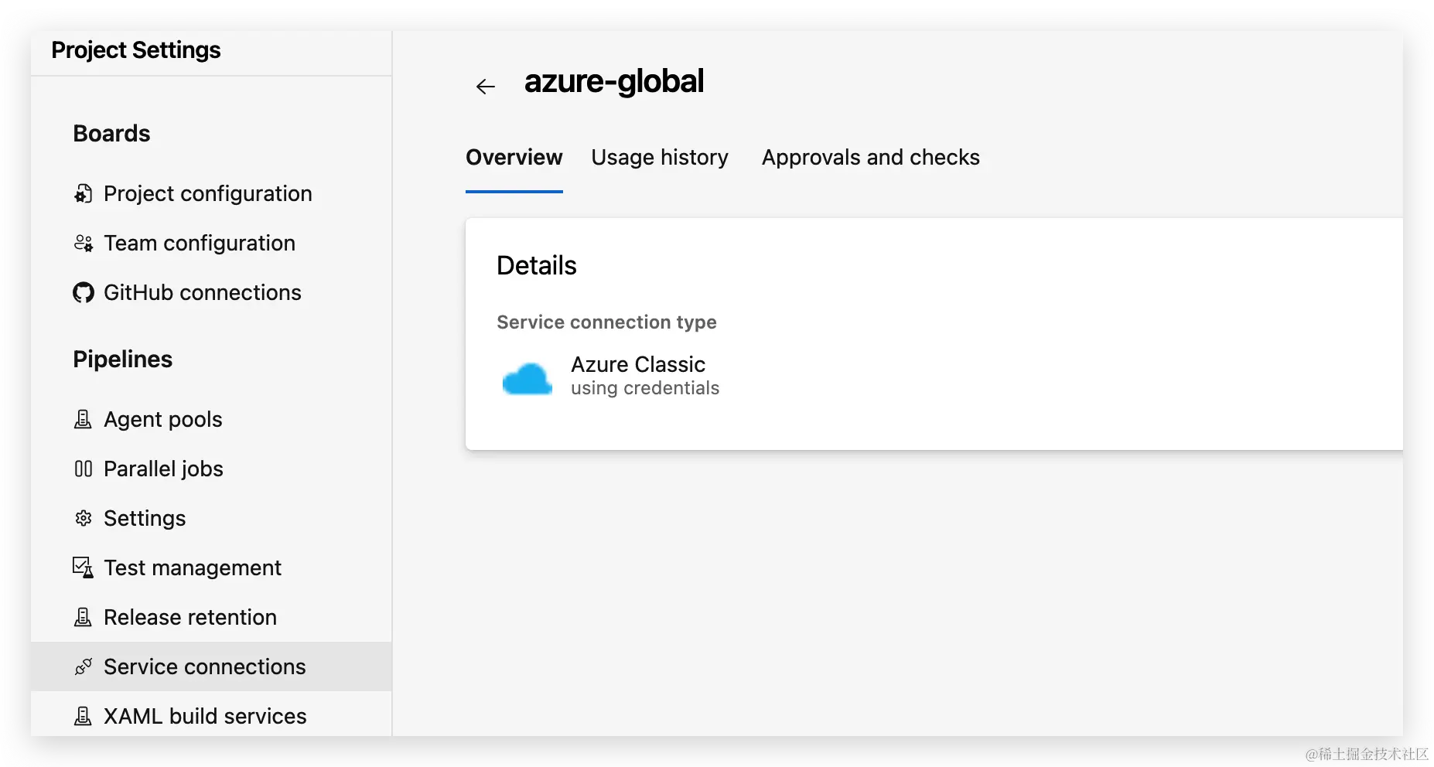Screen dimensions: 1434x767
Task: Click the Project configuration icon
Action: (84, 193)
